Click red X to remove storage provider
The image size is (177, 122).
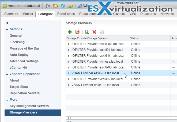[x=94, y=32]
